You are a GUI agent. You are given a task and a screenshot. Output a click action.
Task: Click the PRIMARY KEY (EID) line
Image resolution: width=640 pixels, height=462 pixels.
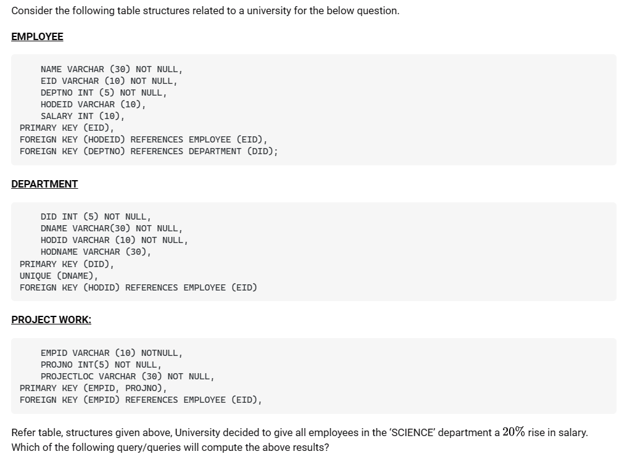point(67,128)
